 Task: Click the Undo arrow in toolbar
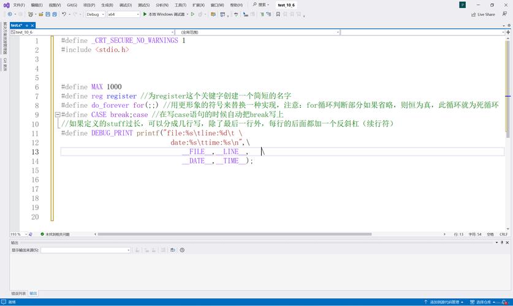pos(64,14)
